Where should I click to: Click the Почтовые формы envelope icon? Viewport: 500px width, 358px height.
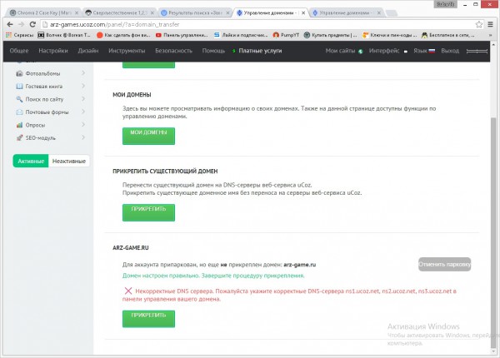click(x=19, y=112)
